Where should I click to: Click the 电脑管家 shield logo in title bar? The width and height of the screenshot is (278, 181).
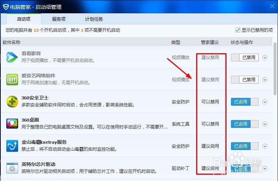click(6, 7)
